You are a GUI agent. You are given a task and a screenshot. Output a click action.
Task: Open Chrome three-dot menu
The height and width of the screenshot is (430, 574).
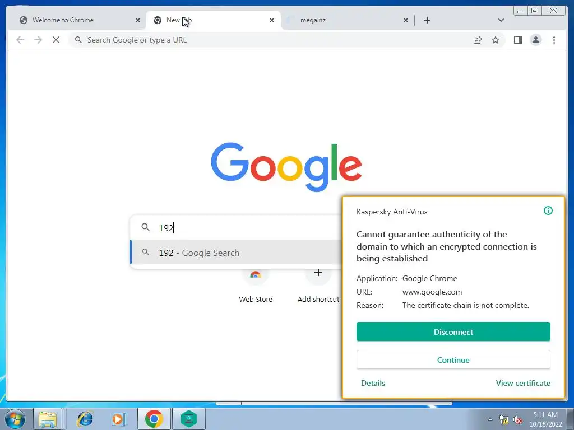(x=554, y=40)
